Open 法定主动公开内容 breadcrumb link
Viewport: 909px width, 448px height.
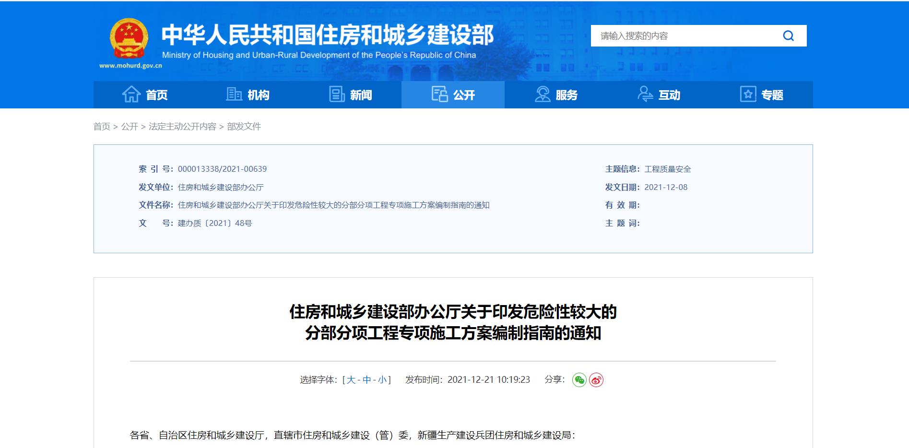[182, 127]
